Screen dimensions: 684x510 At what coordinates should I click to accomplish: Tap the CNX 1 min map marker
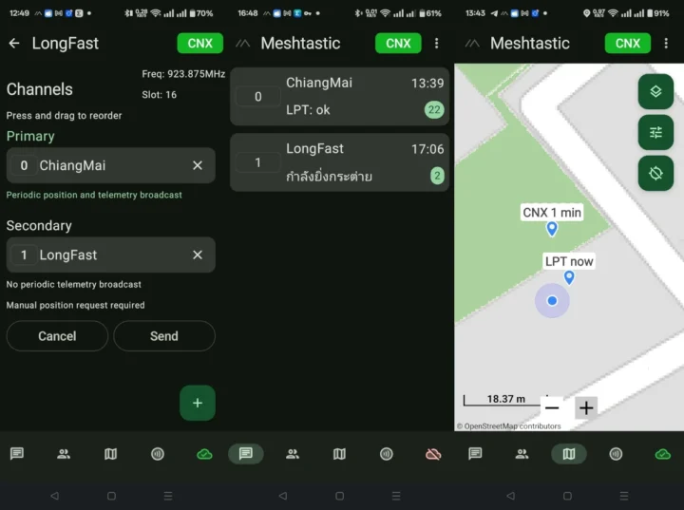(552, 228)
